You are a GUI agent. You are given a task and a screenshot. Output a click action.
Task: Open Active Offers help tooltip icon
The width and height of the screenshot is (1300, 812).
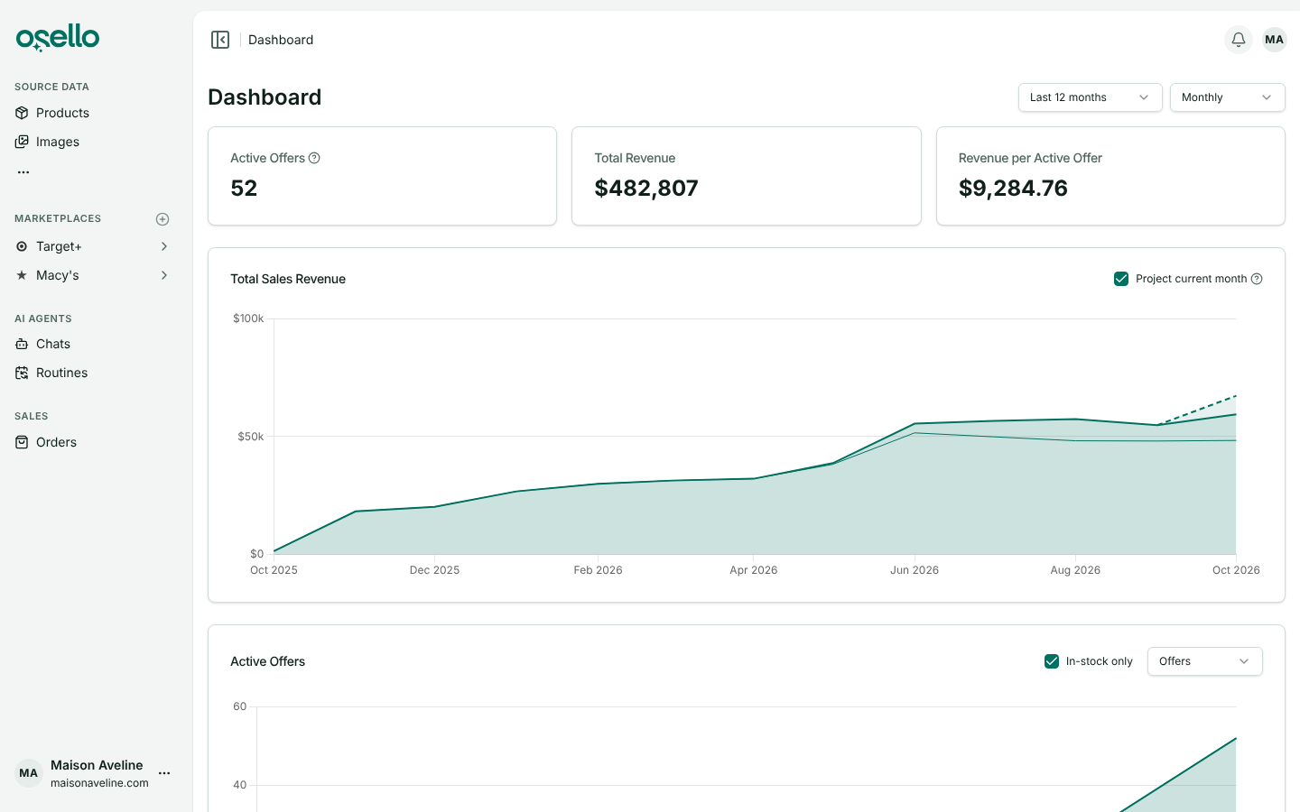click(314, 158)
